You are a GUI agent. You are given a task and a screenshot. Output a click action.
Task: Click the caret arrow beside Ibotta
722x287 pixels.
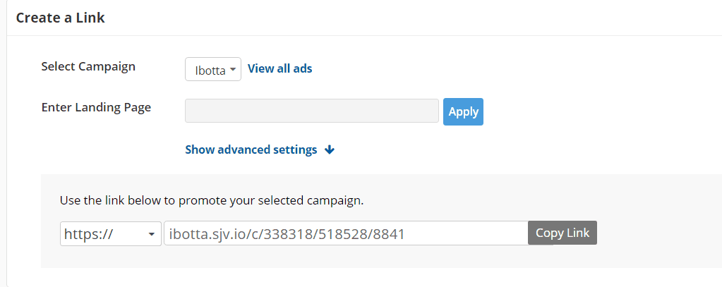(x=232, y=69)
